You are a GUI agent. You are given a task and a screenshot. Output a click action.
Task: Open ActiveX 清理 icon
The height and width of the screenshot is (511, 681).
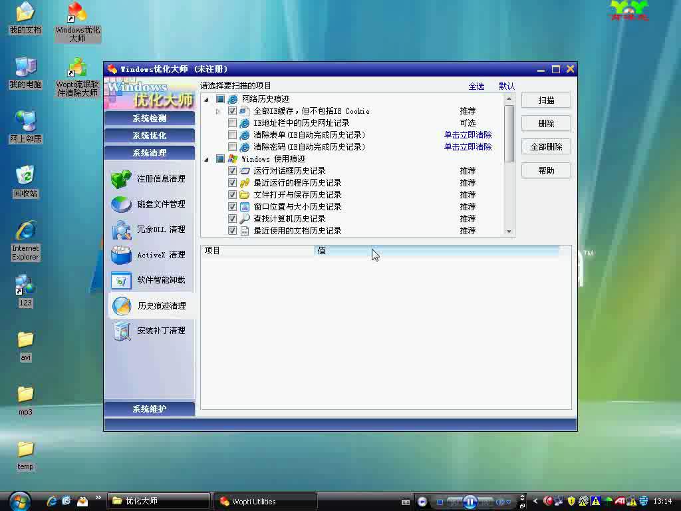point(121,255)
